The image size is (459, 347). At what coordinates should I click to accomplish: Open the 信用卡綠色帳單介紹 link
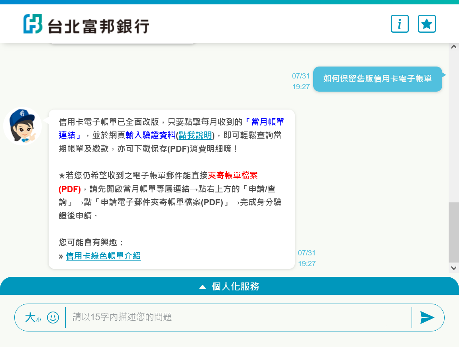point(103,256)
